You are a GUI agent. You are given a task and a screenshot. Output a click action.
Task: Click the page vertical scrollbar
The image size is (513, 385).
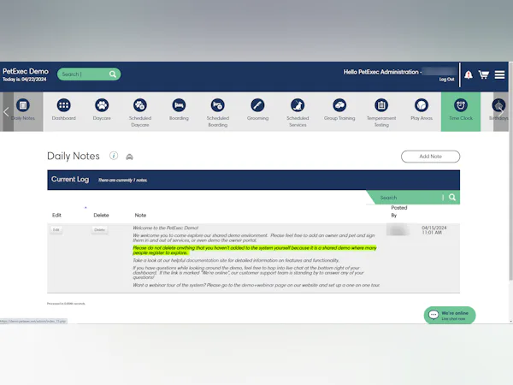510,170
